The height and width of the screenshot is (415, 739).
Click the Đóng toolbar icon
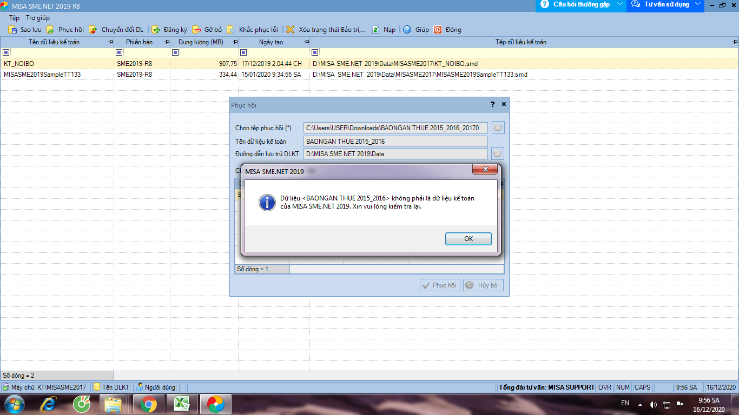438,30
